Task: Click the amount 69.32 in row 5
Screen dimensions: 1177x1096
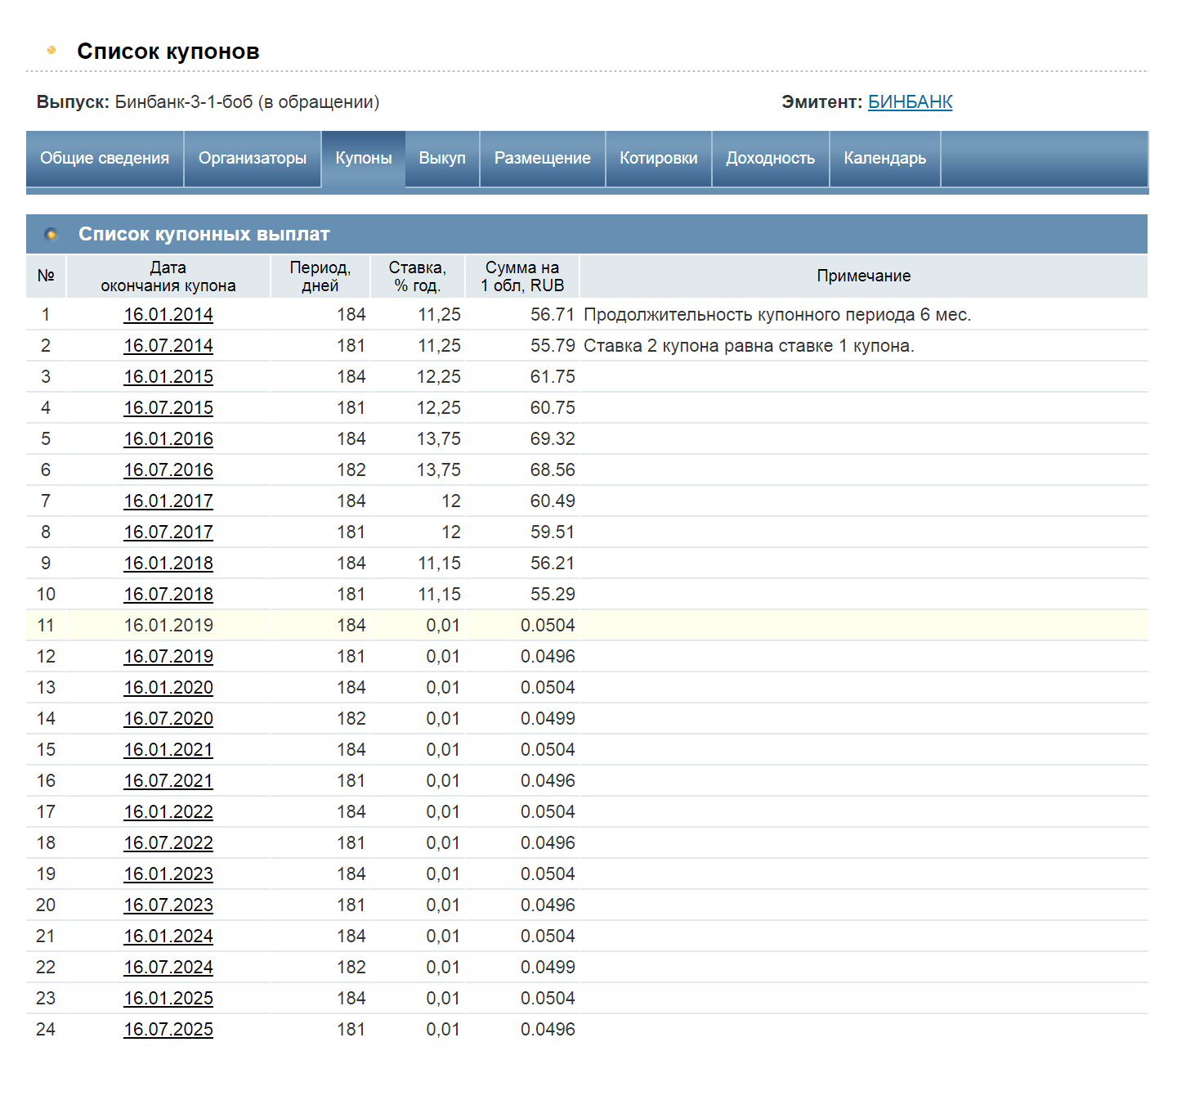Action: tap(553, 439)
